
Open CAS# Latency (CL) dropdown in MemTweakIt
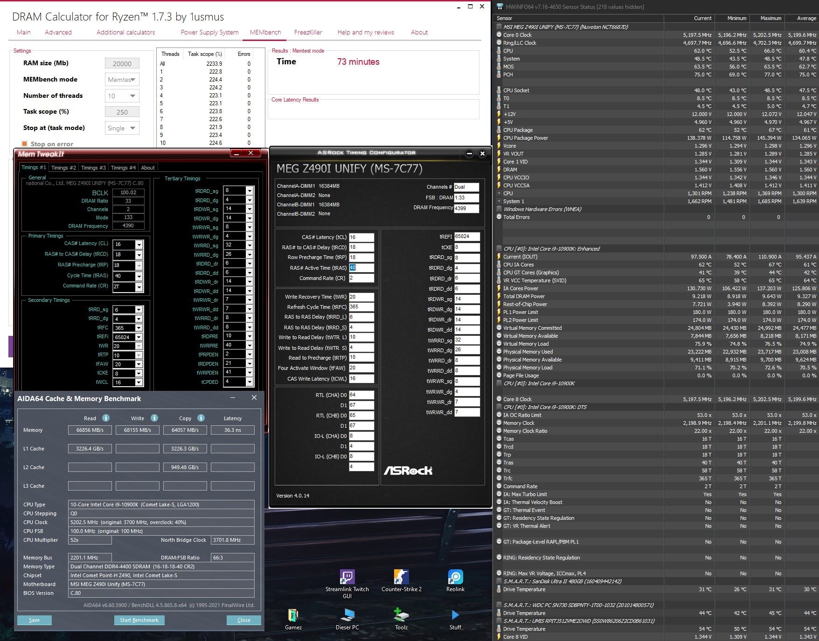coord(139,245)
